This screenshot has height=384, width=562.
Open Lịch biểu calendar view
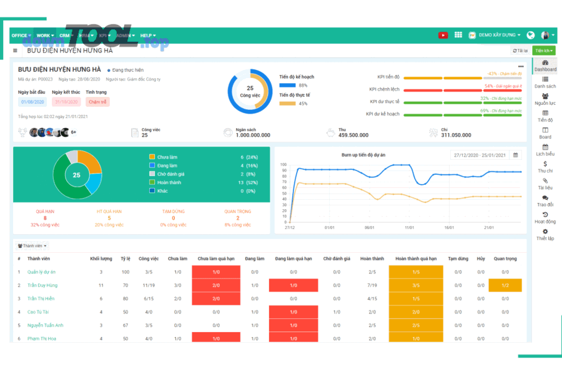coord(545,150)
